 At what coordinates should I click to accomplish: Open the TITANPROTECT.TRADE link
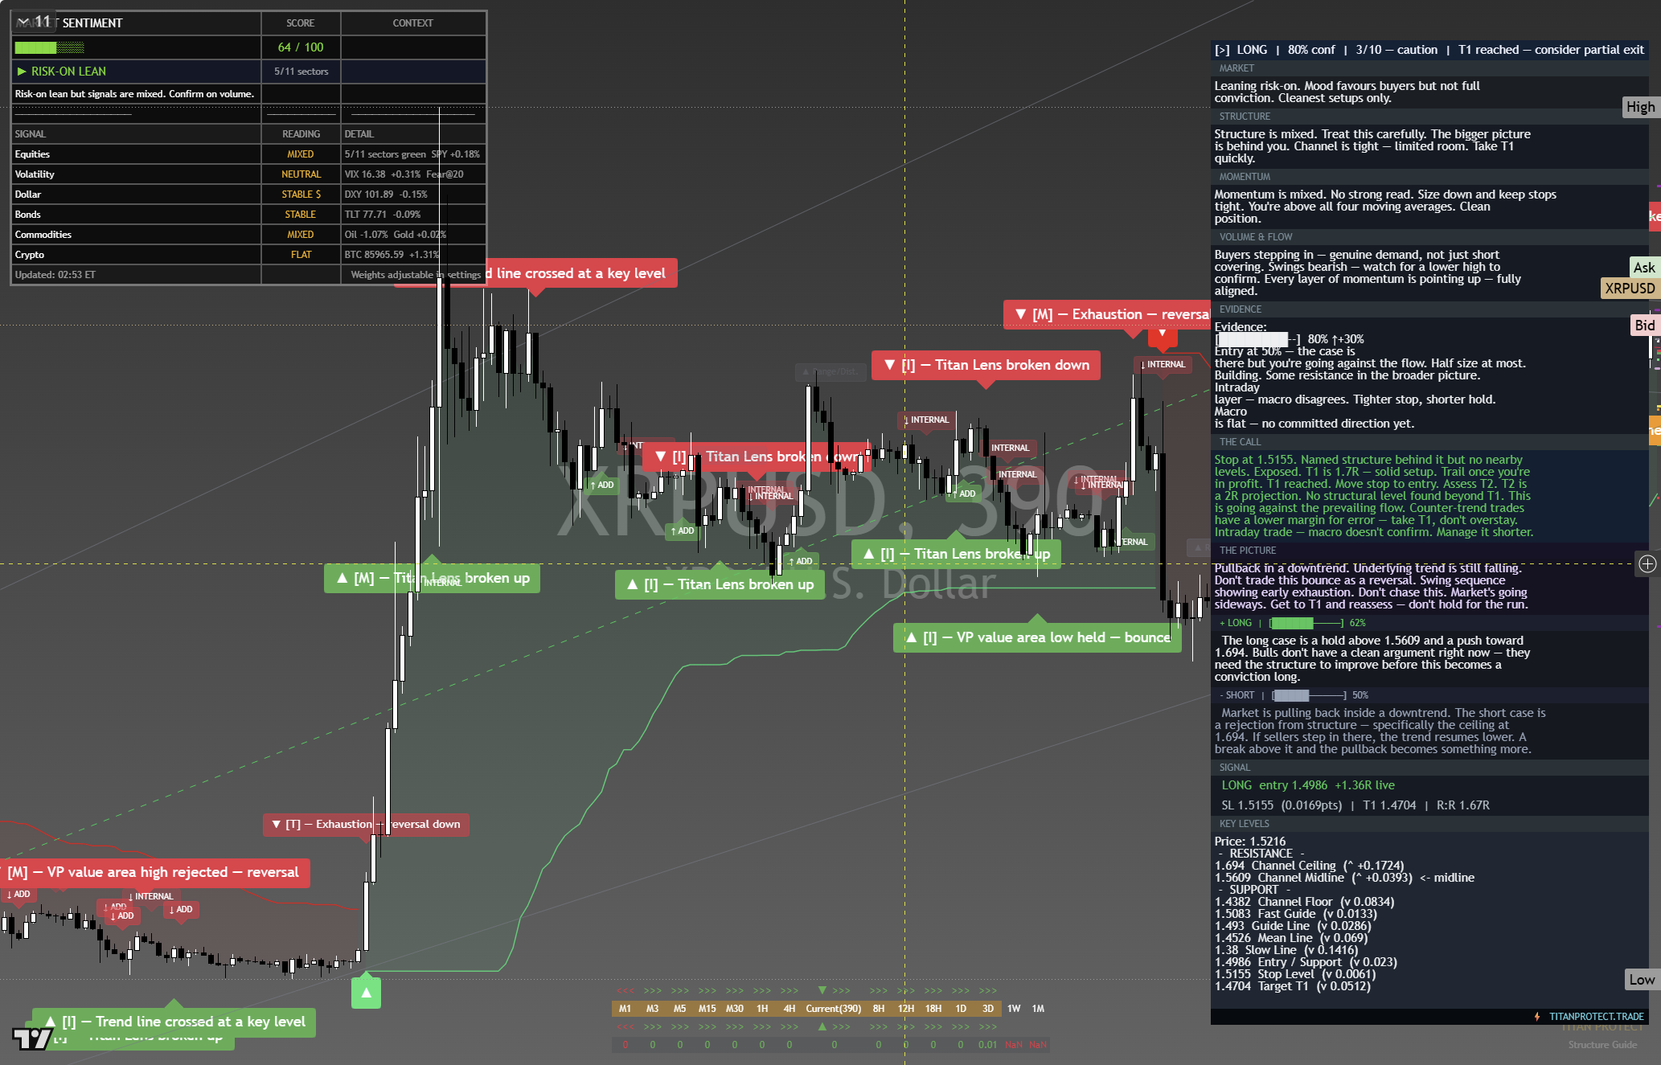tap(1597, 1017)
